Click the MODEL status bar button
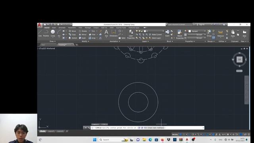This screenshot has height=143, width=254. (x=175, y=134)
